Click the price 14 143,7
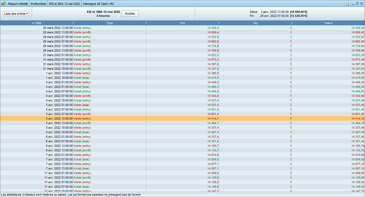 213,150
